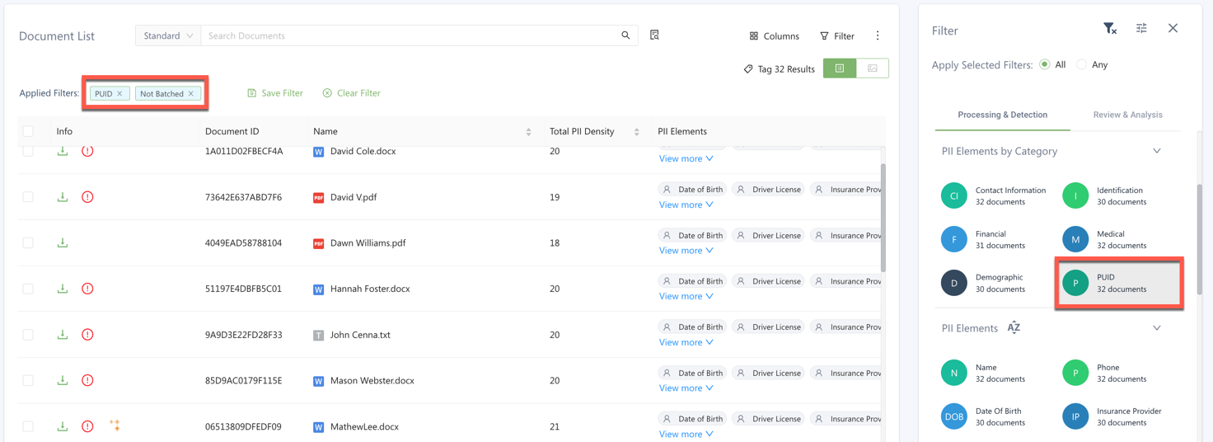The image size is (1213, 442).
Task: Click the search magnifier icon
Action: click(625, 35)
